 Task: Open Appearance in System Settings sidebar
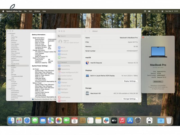(x=69, y=69)
